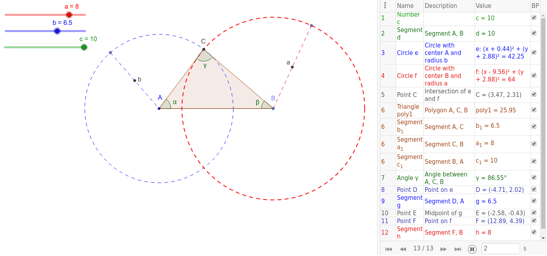
Task: Toggle breakpoint checkbox for Angle γ
Action: tap(534, 178)
